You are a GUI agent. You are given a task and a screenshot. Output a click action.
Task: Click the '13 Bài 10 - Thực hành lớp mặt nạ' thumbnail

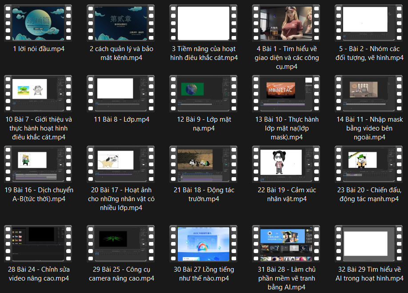click(286, 93)
